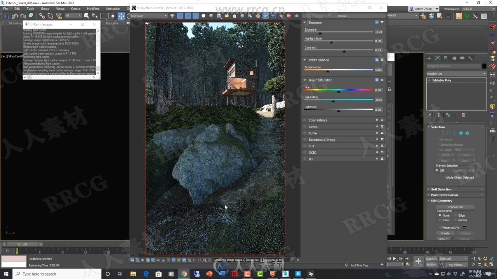Open the Animation menu
The width and height of the screenshot is (497, 279).
pos(113,9)
